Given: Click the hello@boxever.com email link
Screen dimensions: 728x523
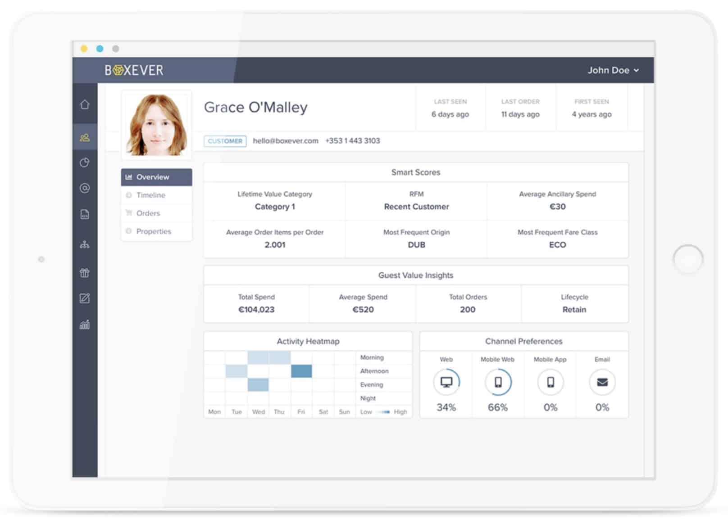Looking at the screenshot, I should 286,141.
